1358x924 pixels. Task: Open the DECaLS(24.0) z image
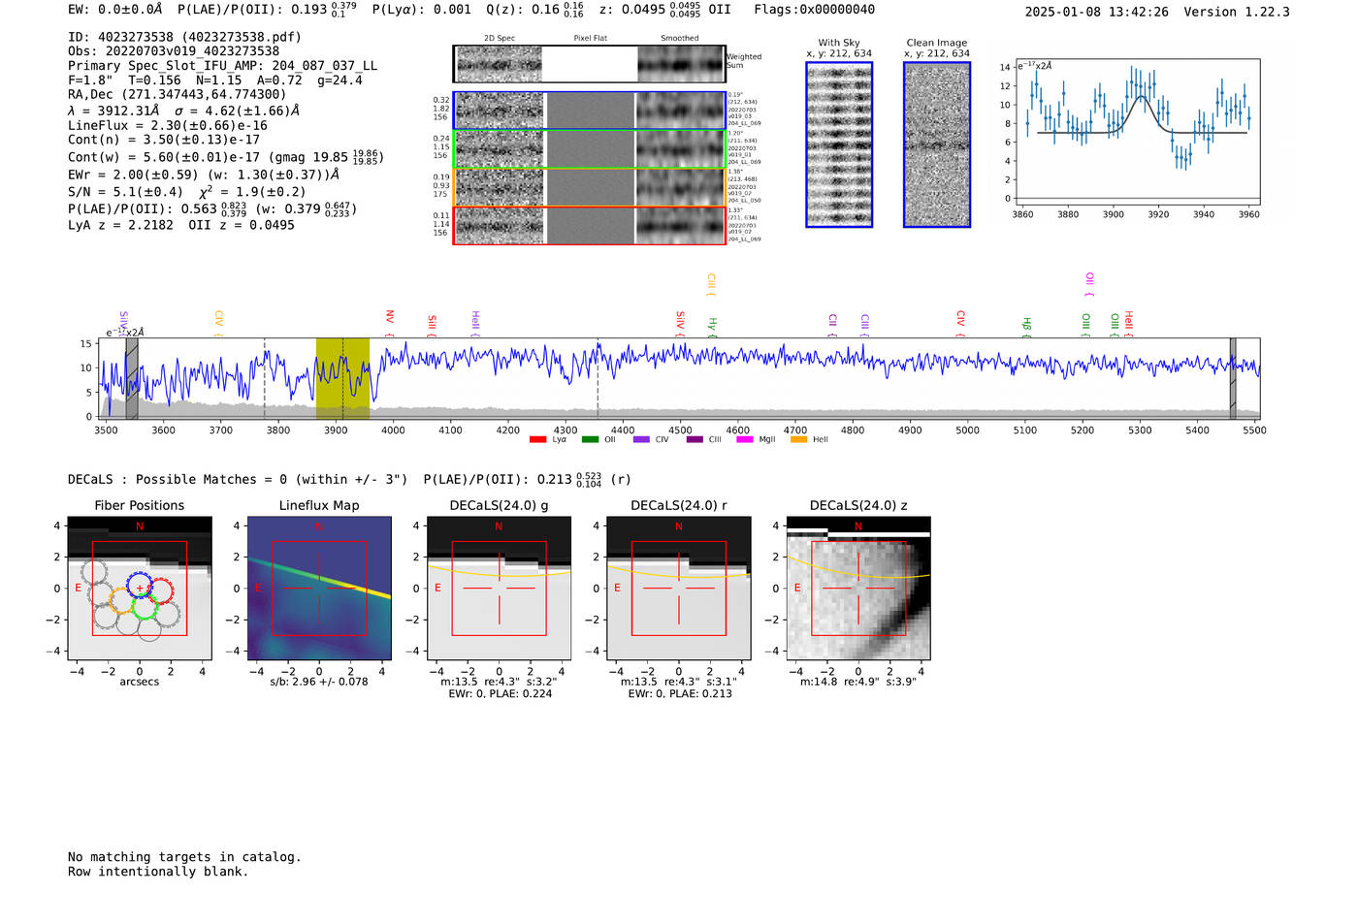pos(857,588)
